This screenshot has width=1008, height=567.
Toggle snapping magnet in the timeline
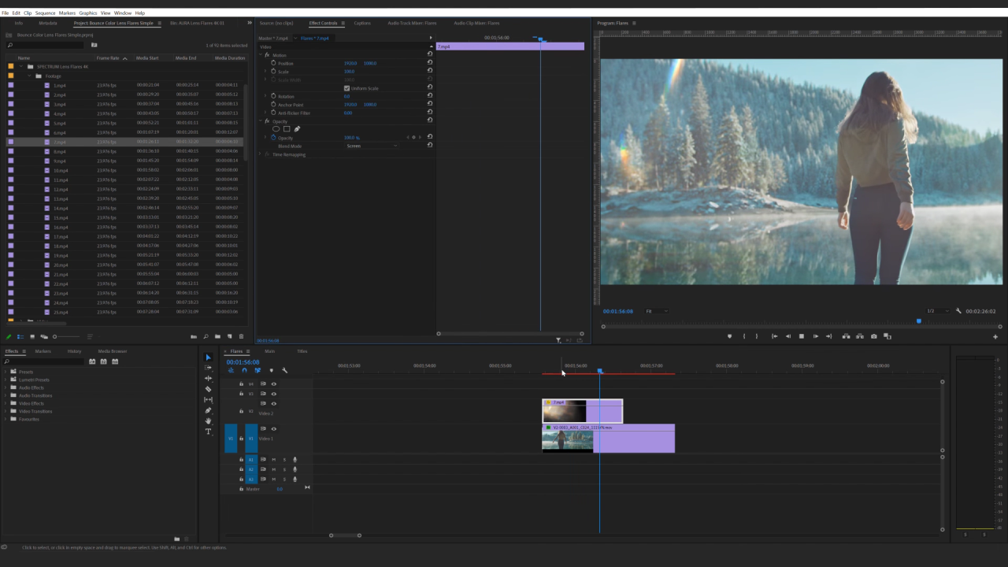(x=244, y=370)
